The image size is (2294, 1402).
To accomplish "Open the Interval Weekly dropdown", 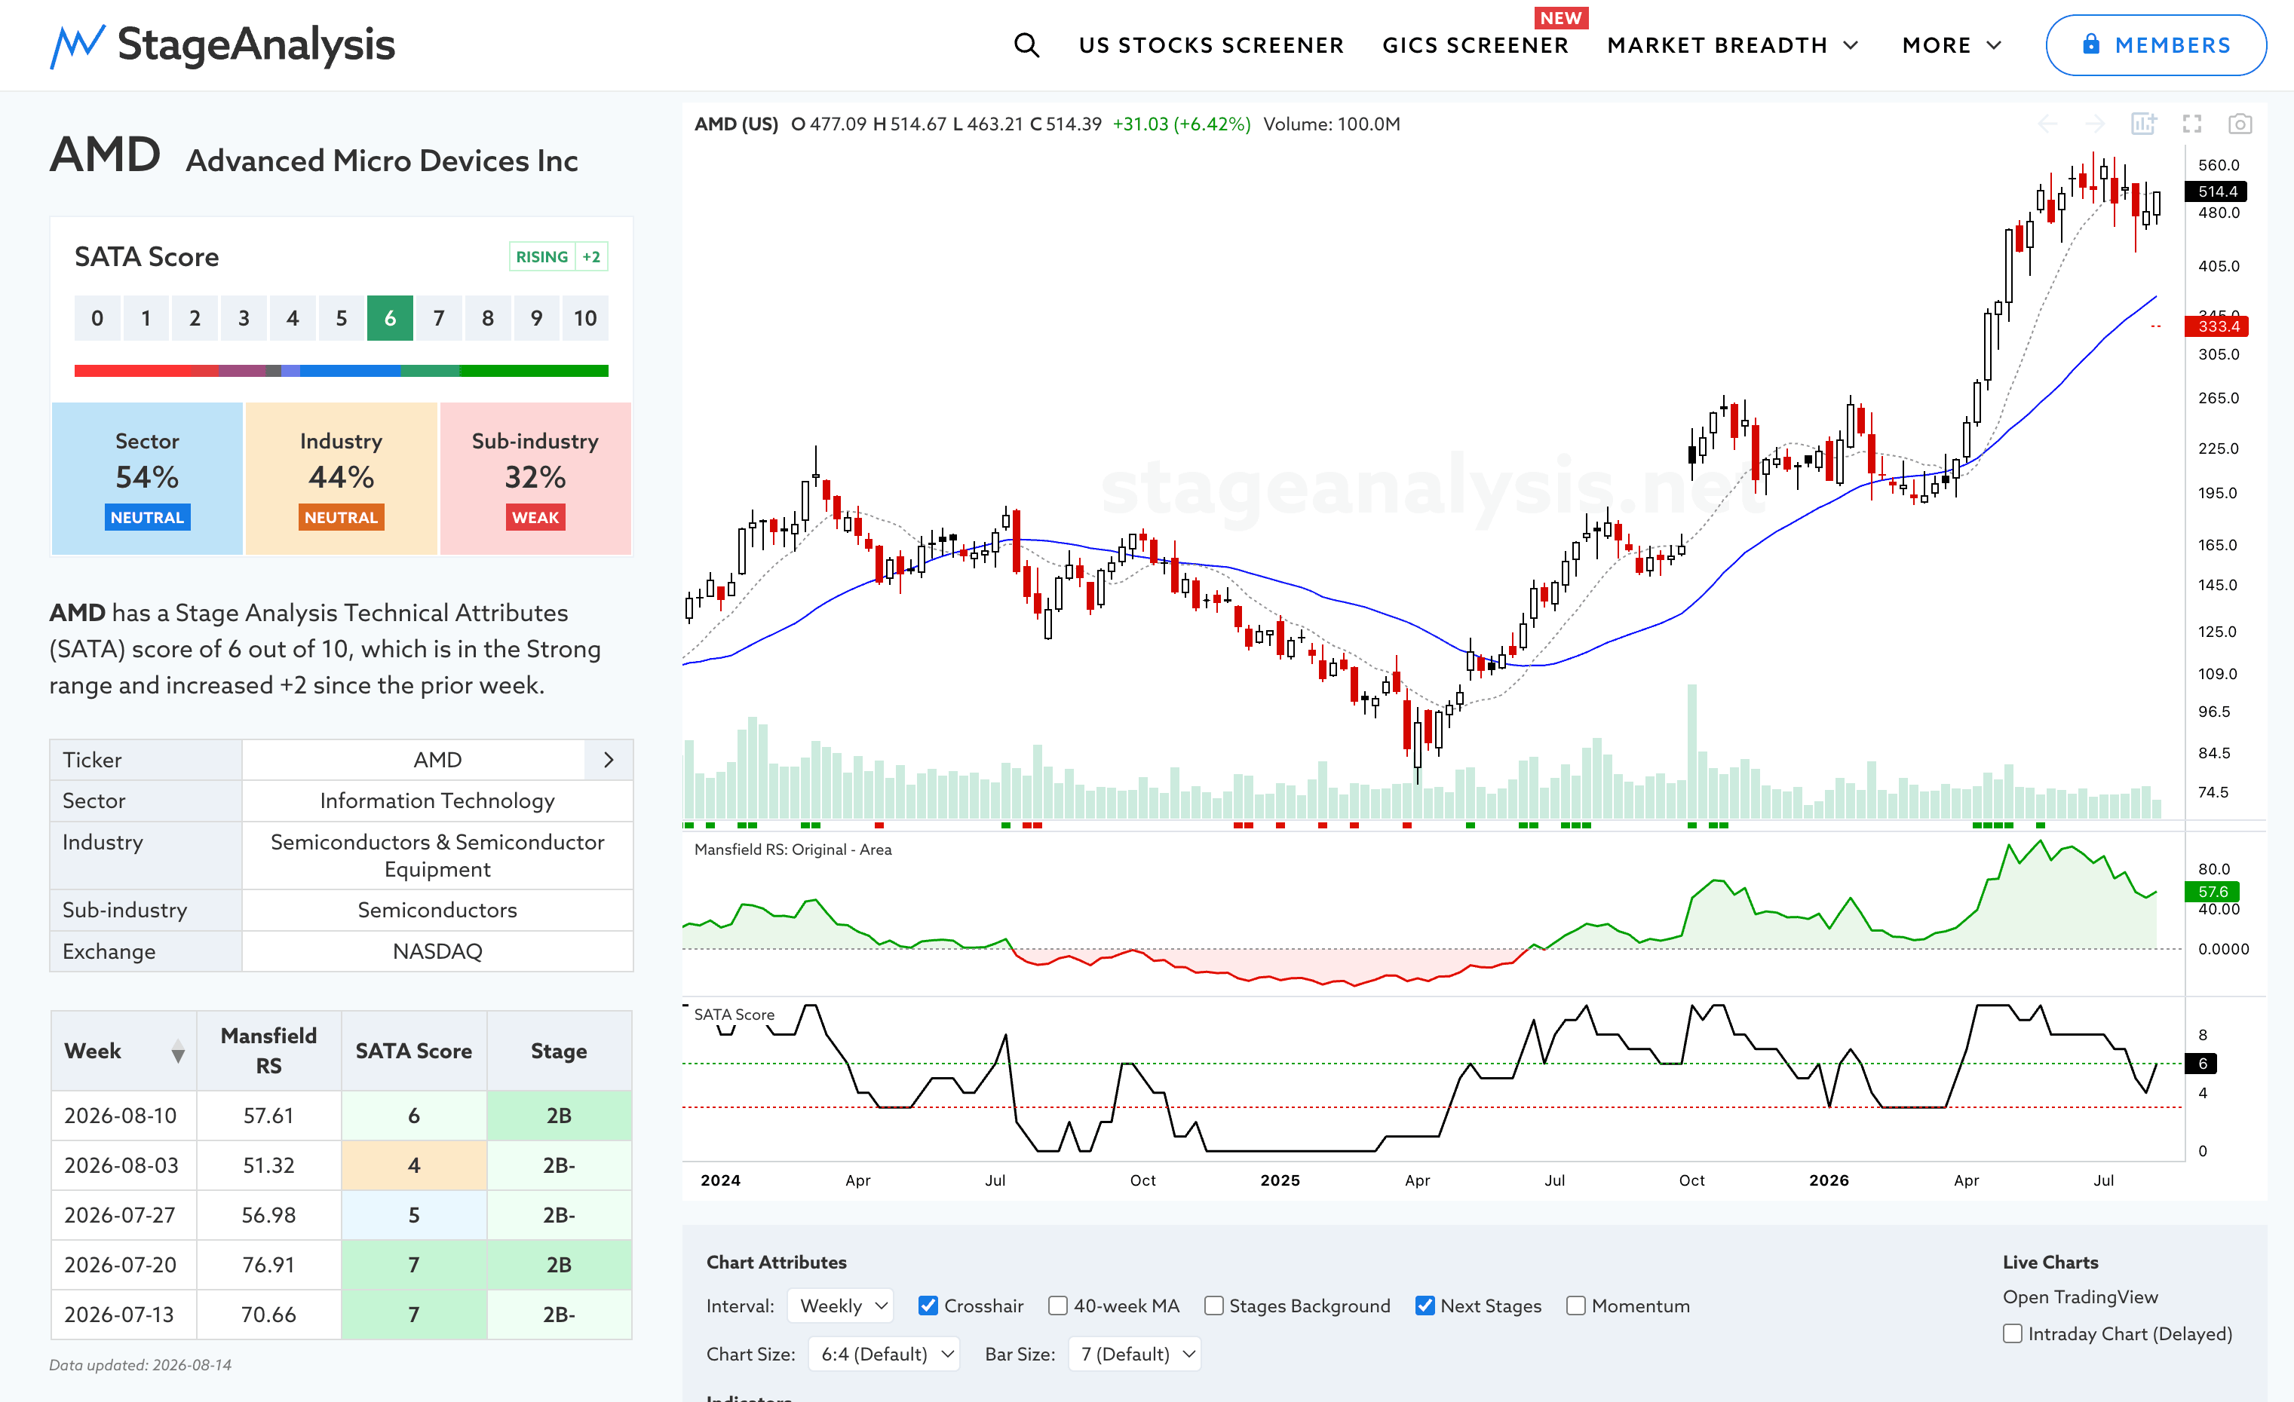I will point(841,1306).
